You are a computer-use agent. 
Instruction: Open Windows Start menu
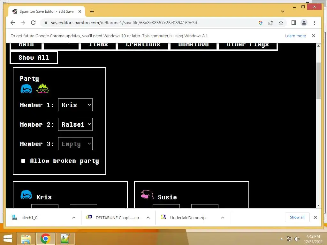click(8, 239)
